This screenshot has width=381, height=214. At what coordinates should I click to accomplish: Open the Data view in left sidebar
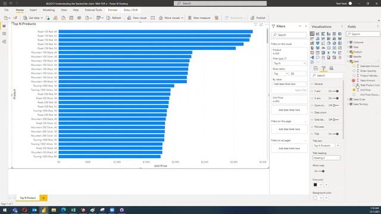tap(4, 34)
